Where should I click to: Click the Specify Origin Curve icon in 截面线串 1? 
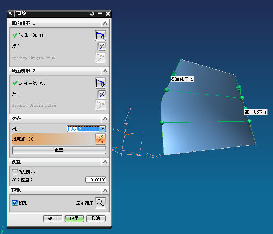(100, 58)
